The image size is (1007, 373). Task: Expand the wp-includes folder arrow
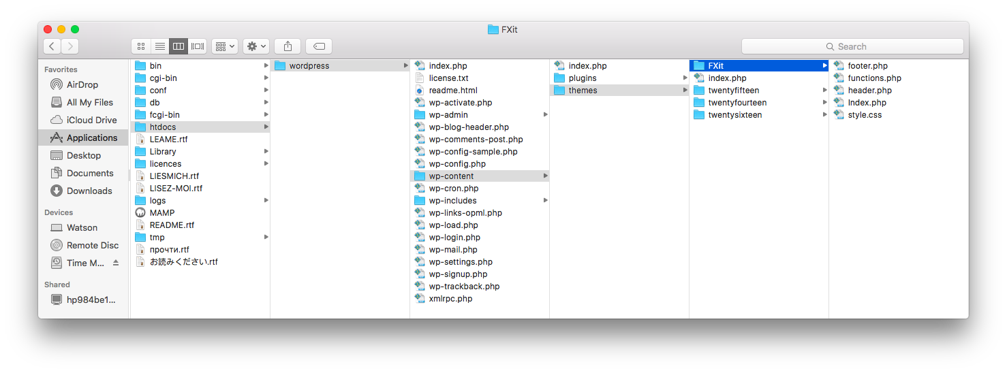[546, 201]
